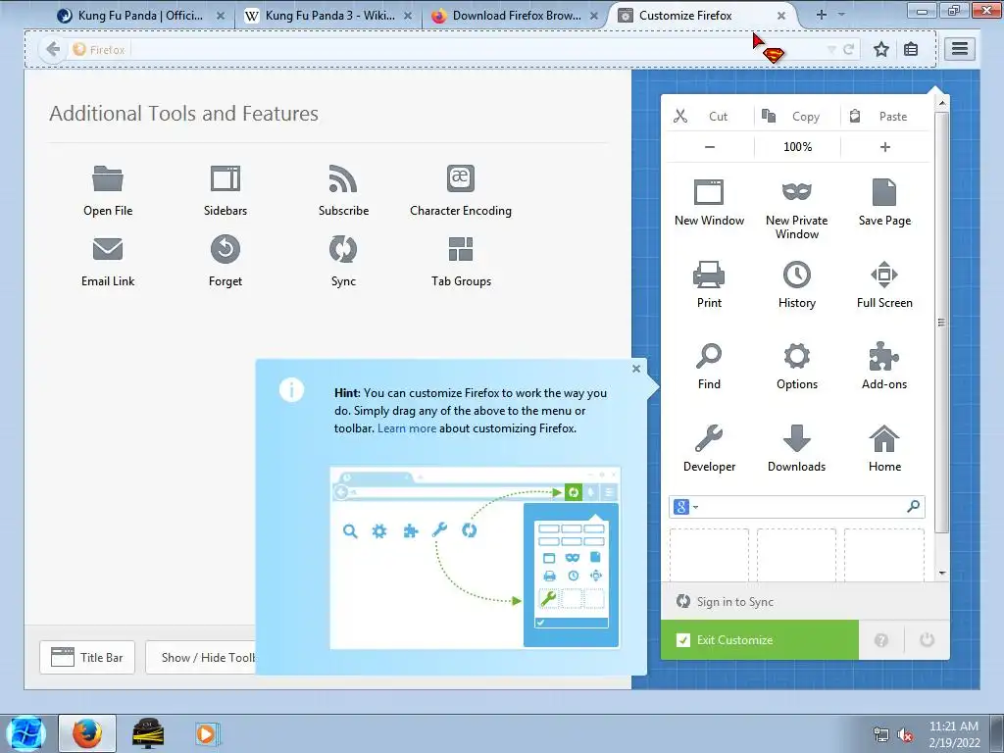Select the Tab Groups icon
Viewport: 1004px width, 753px height.
click(x=461, y=249)
